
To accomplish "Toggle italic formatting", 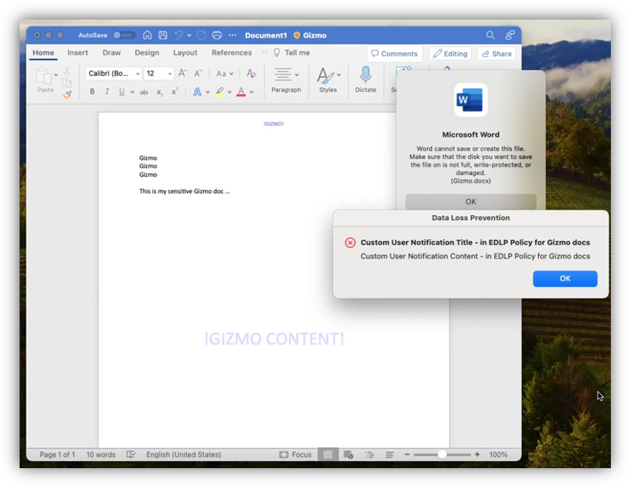I will click(x=106, y=92).
